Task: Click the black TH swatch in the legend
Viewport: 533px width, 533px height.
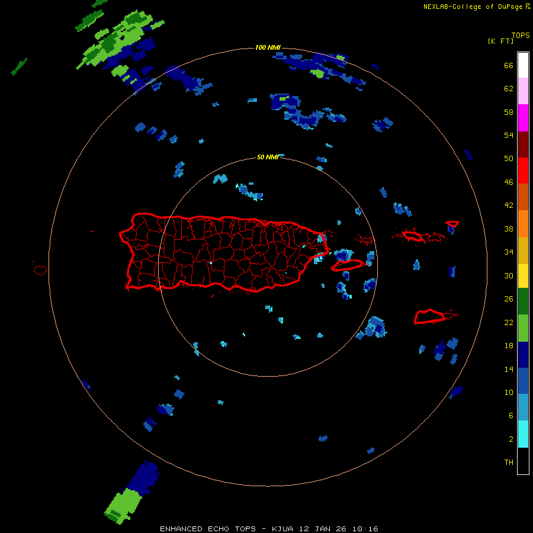Action: (x=523, y=461)
